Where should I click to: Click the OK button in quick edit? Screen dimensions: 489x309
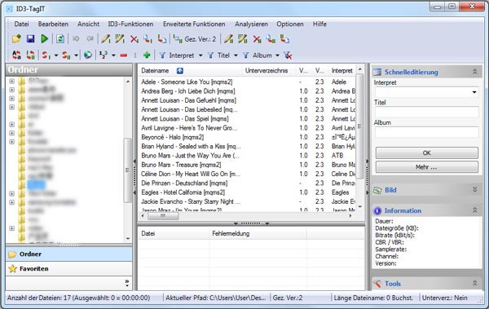tap(426, 153)
